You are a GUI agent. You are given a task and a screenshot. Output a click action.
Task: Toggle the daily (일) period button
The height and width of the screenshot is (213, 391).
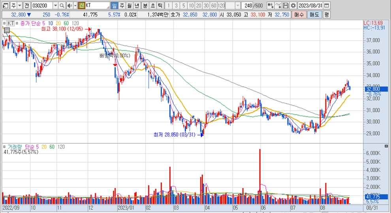(114, 6)
